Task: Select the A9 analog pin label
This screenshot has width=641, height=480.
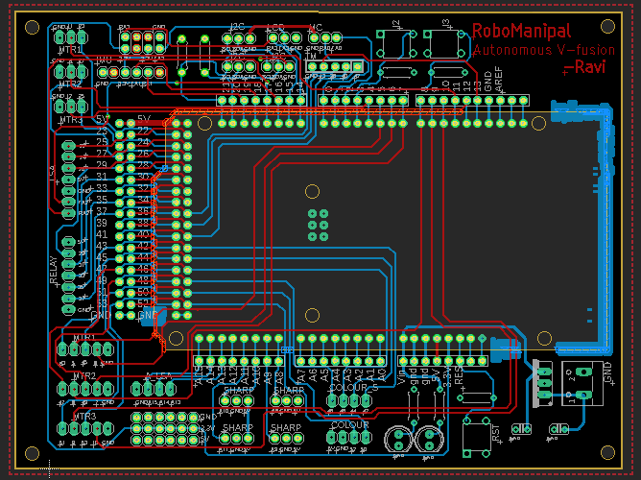Action: click(268, 376)
